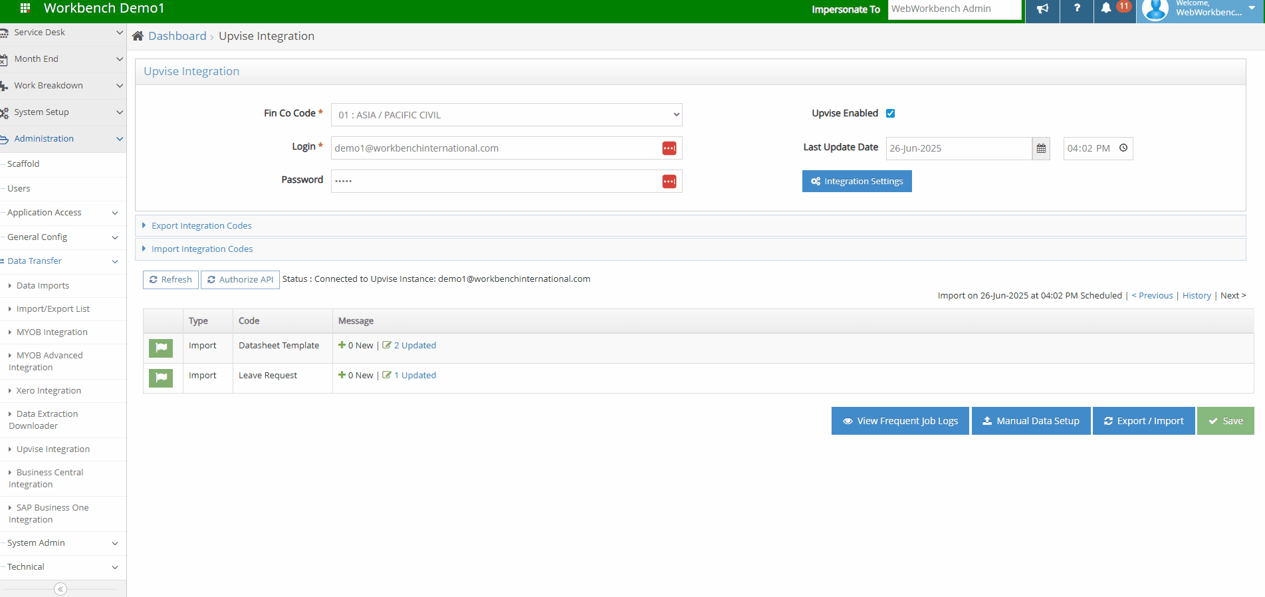Open the Fin Co Code dropdown
This screenshot has height=597, width=1265.
click(x=507, y=114)
